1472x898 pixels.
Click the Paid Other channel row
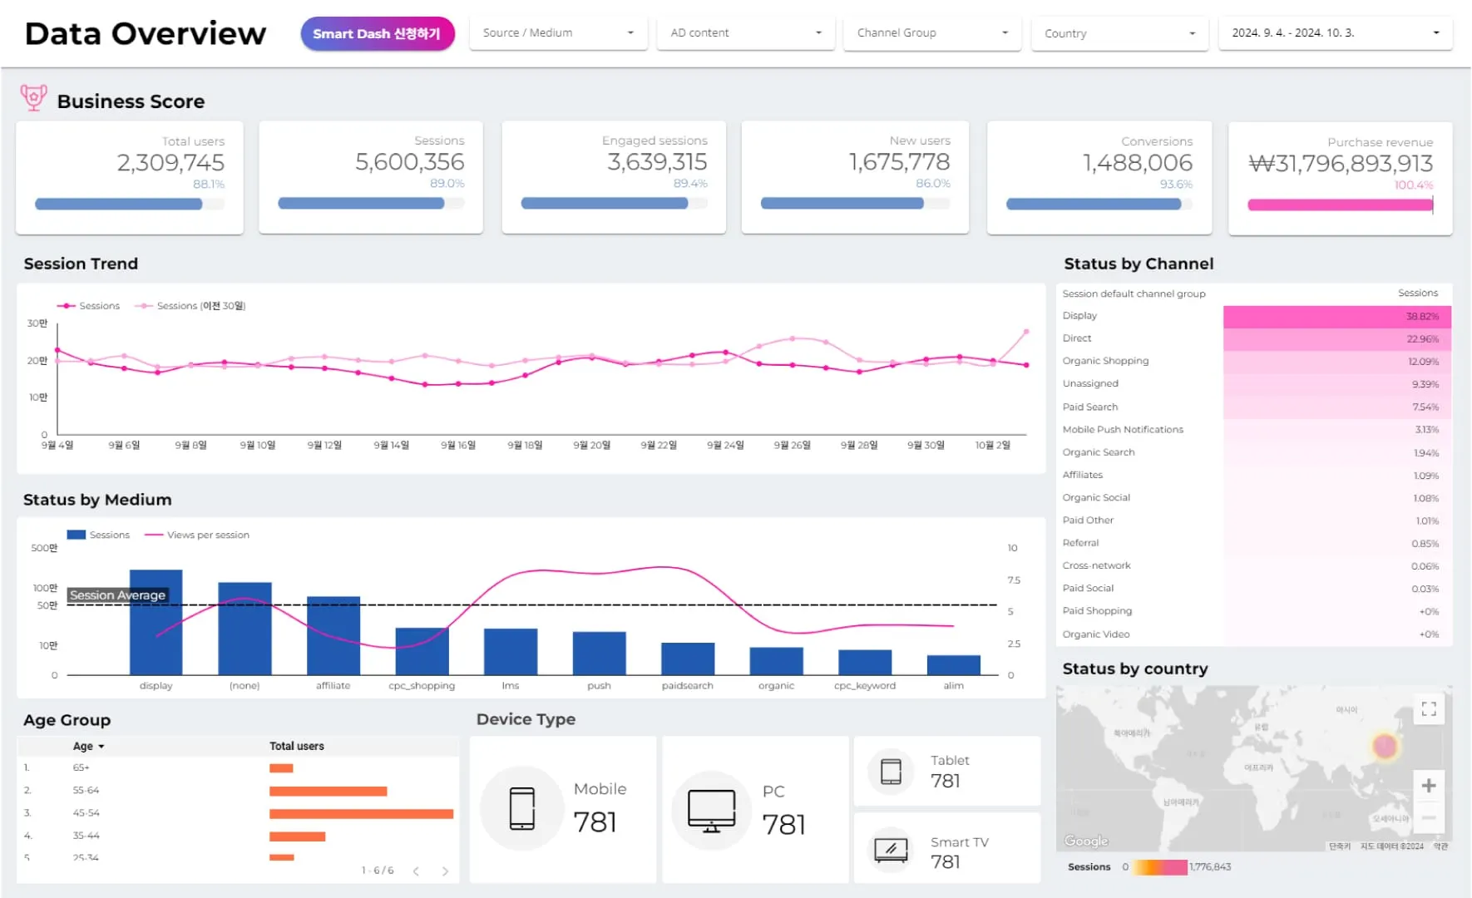point(1254,521)
